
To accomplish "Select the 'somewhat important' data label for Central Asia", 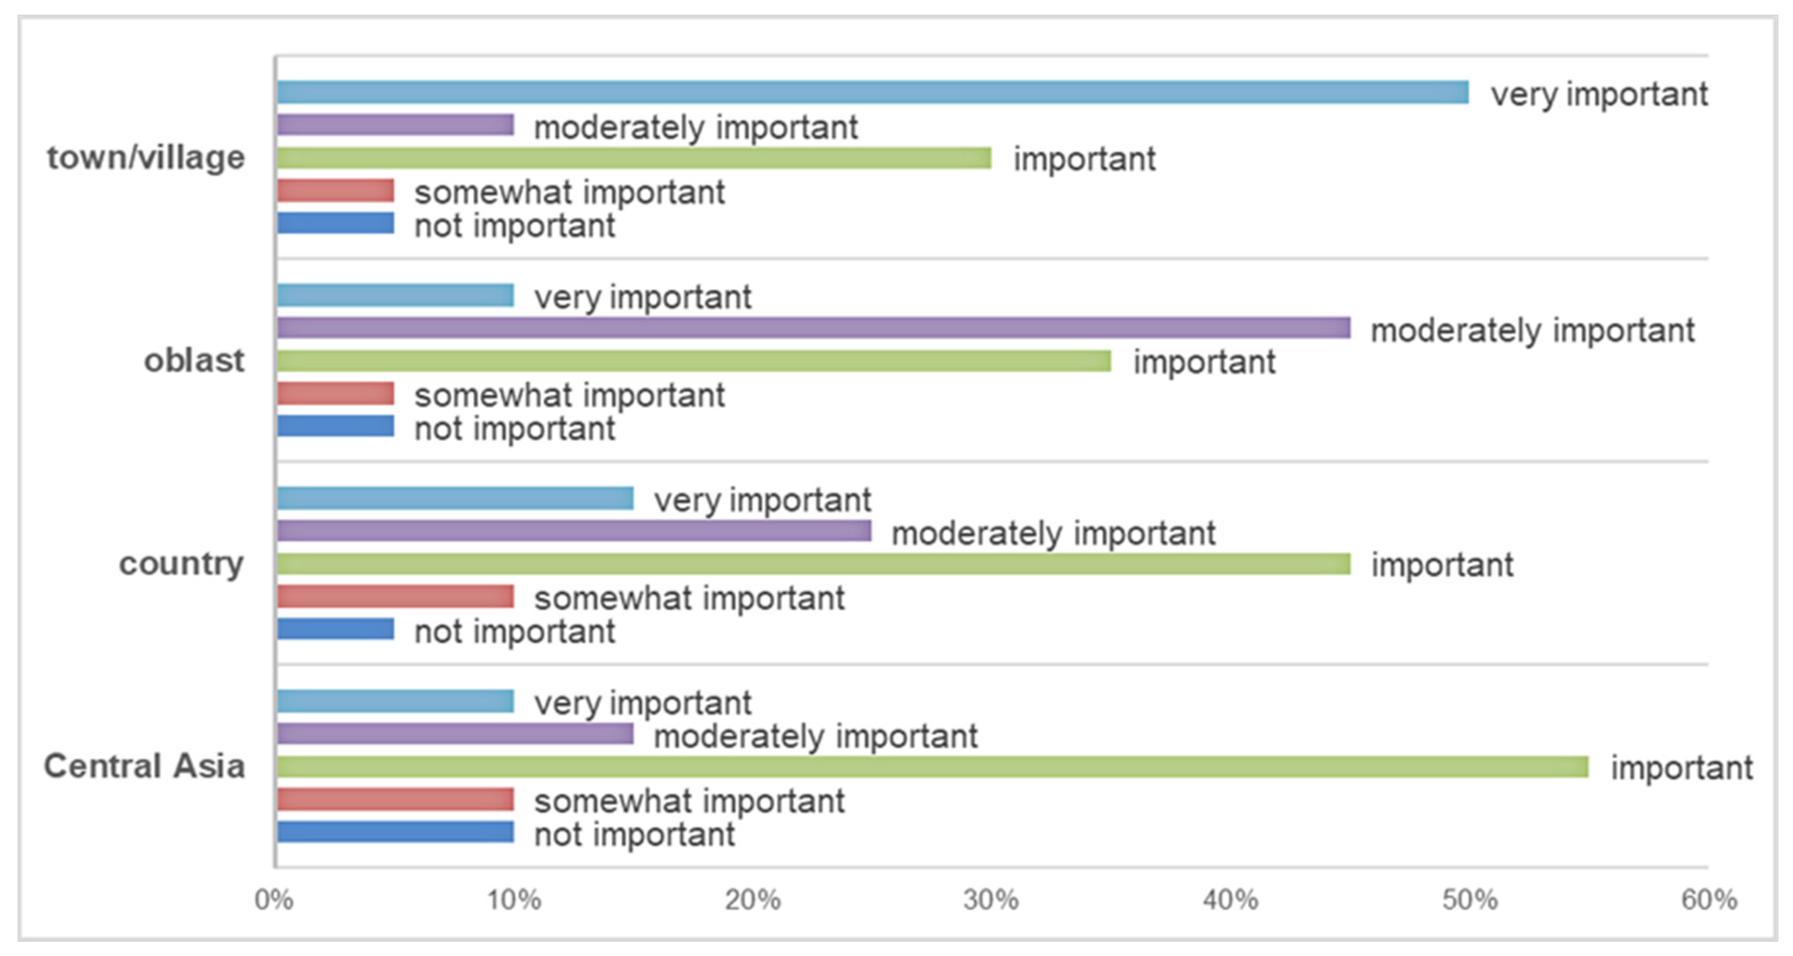I will click(x=689, y=801).
